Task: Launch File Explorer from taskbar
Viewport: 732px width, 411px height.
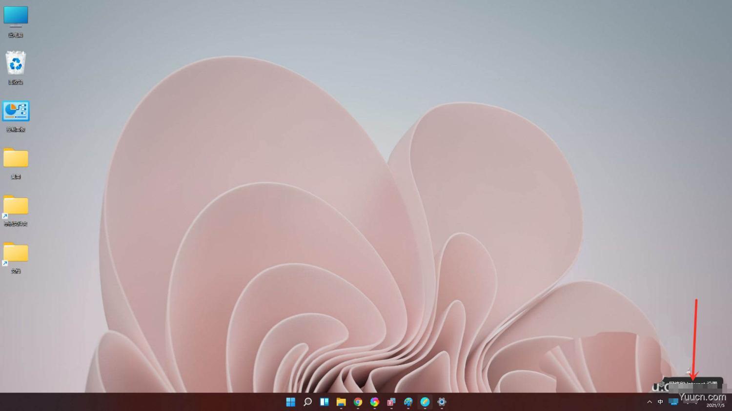Action: coord(341,402)
